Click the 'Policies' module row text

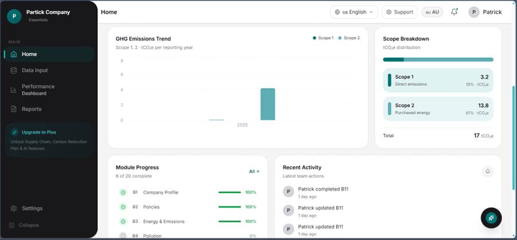151,207
